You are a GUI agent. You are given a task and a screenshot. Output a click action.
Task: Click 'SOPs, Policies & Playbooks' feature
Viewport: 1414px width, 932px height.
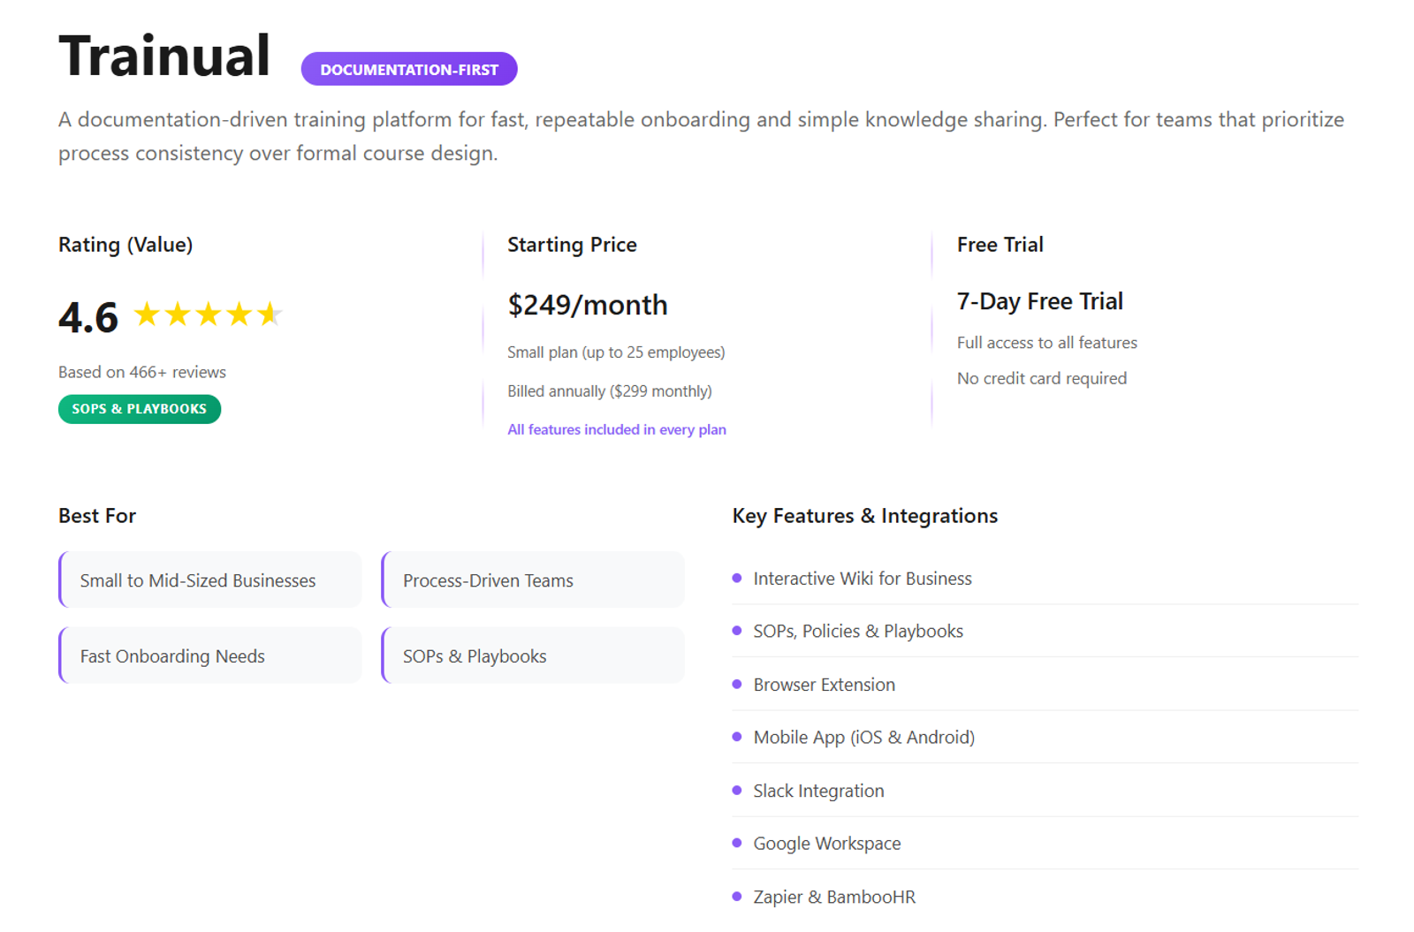(858, 631)
